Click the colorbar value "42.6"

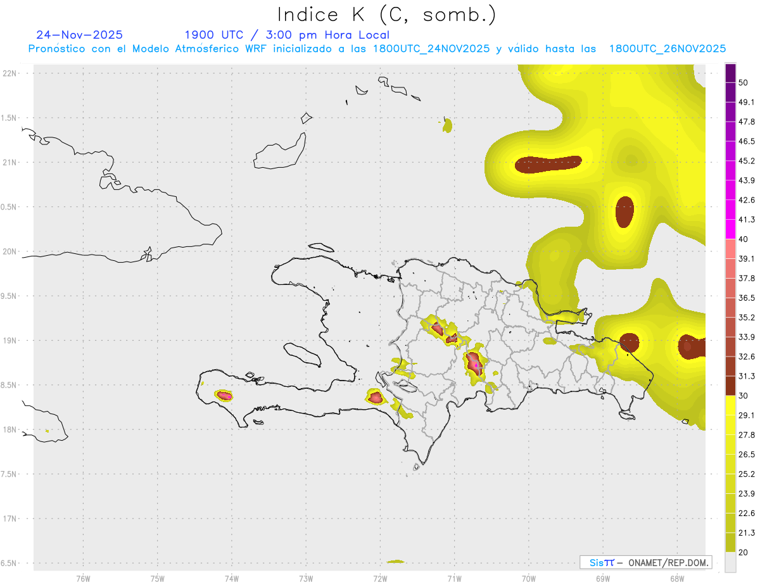point(747,200)
